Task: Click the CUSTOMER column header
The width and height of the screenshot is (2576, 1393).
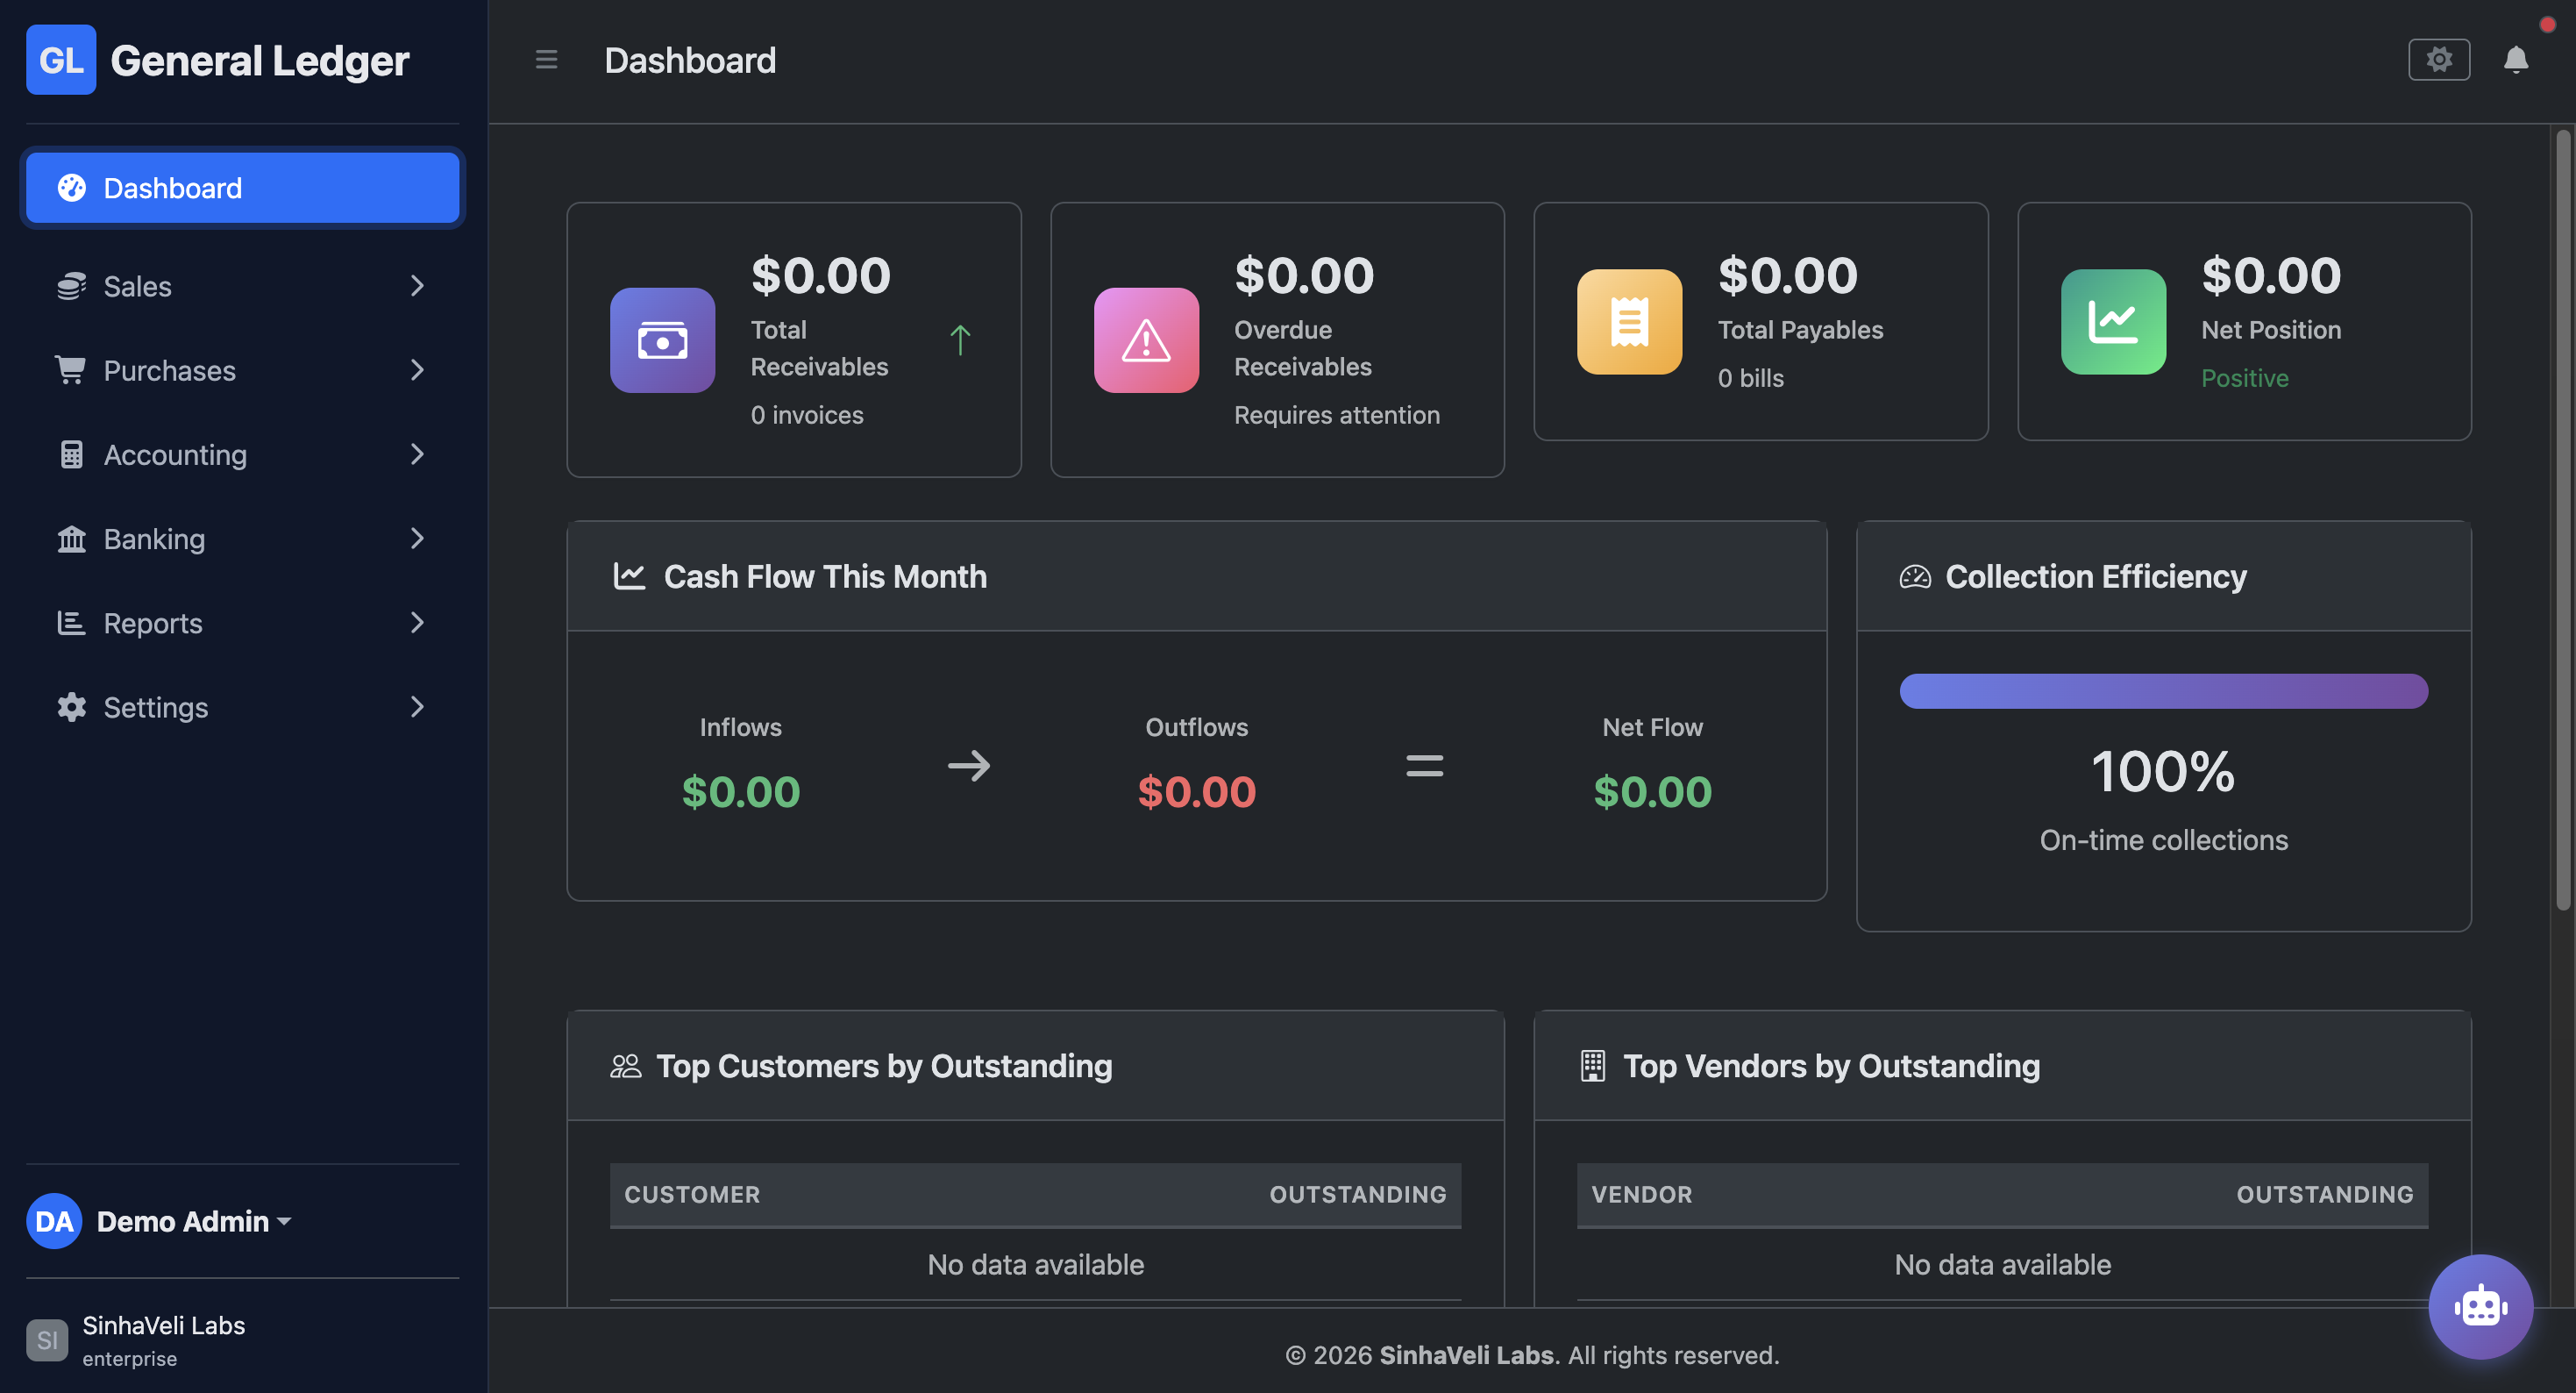Action: 692,1194
